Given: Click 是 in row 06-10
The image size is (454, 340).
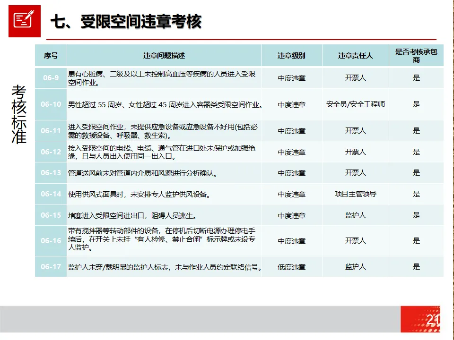Looking at the screenshot, I should pos(416,104).
